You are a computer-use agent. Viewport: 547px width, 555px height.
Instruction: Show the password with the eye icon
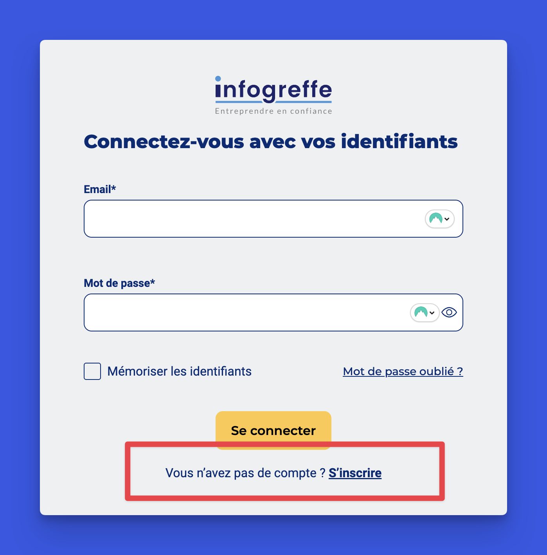pyautogui.click(x=449, y=312)
